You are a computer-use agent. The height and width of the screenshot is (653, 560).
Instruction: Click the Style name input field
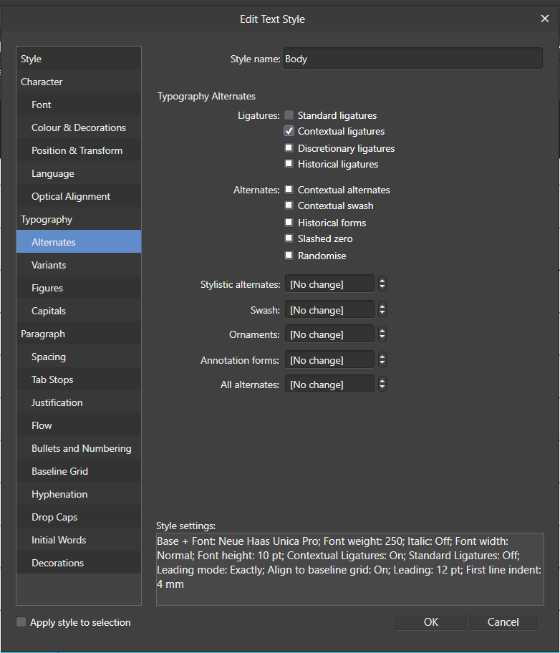coord(413,59)
